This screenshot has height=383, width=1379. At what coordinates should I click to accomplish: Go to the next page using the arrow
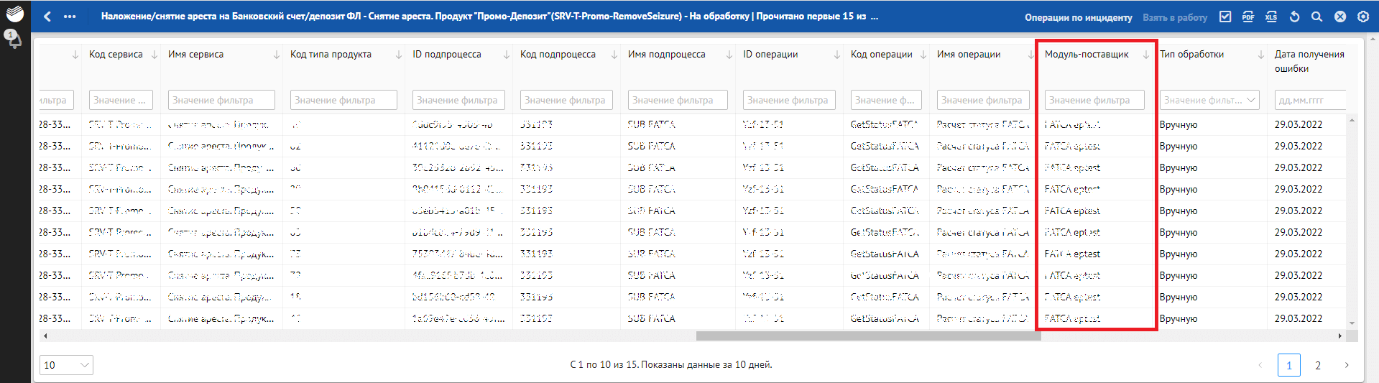[1347, 365]
